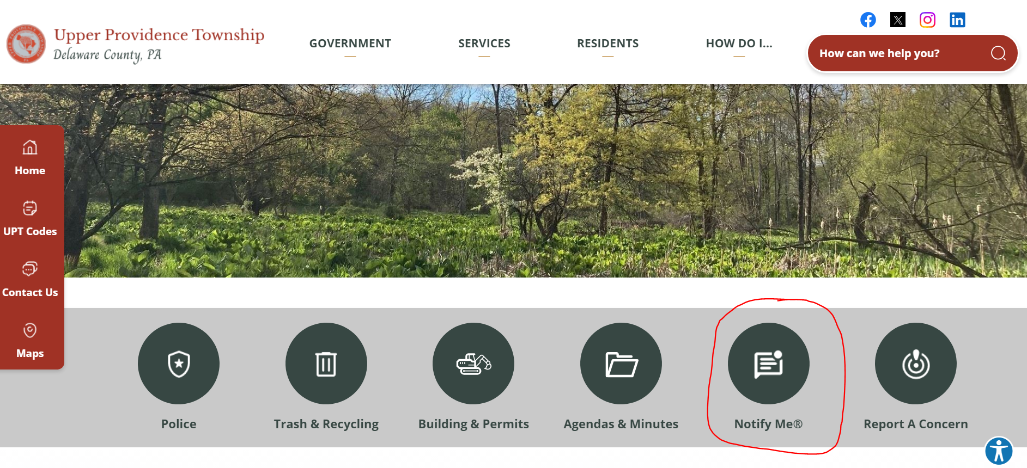Open the LinkedIn social icon
1027x468 pixels.
pos(957,20)
